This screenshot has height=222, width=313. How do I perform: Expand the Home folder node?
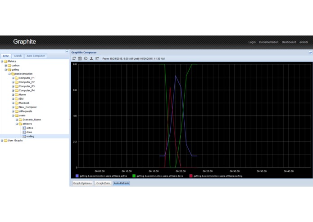(13, 95)
